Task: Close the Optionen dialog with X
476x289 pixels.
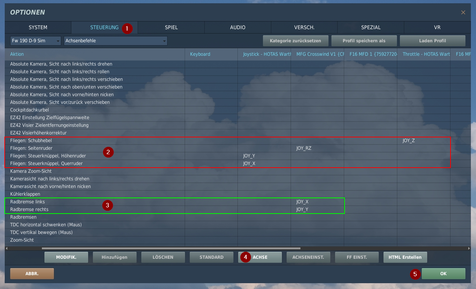Action: click(x=463, y=12)
